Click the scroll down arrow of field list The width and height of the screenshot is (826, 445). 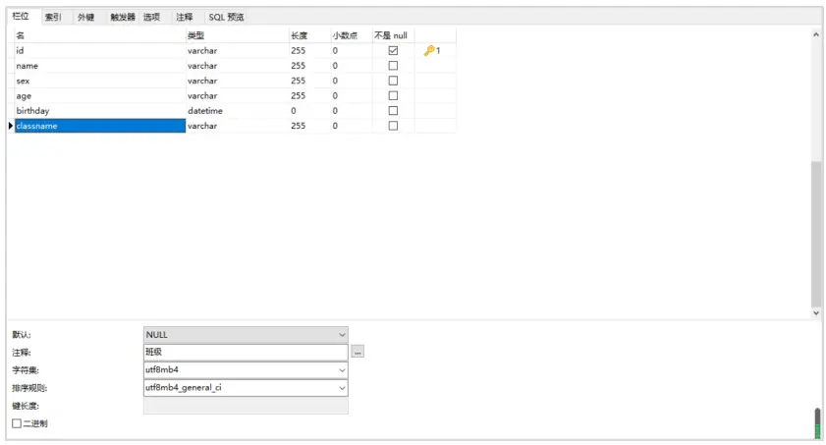coord(816,312)
